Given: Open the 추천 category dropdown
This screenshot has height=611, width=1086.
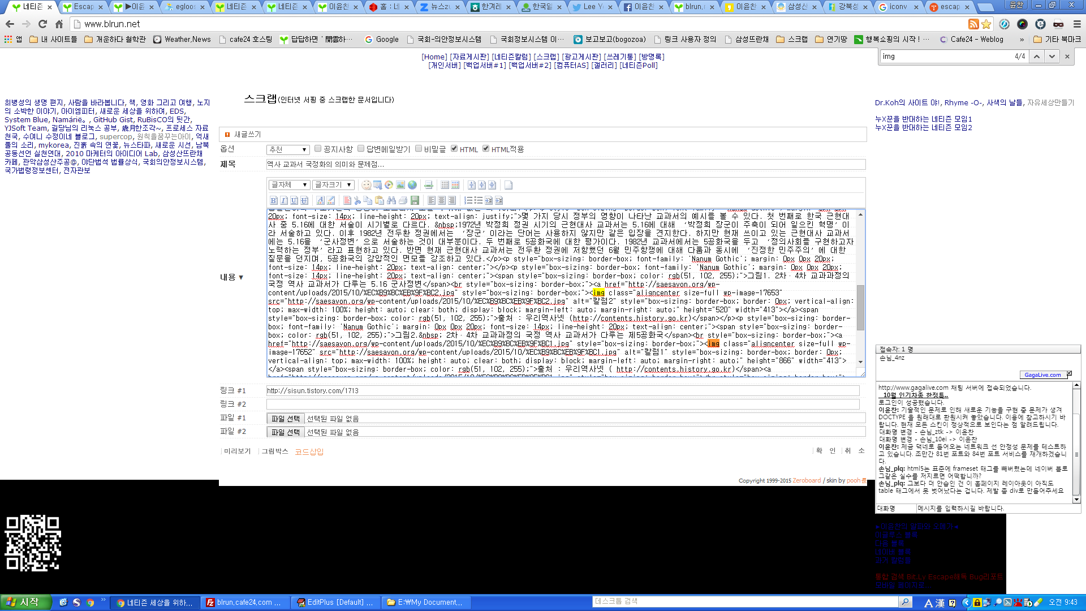Looking at the screenshot, I should tap(288, 149).
